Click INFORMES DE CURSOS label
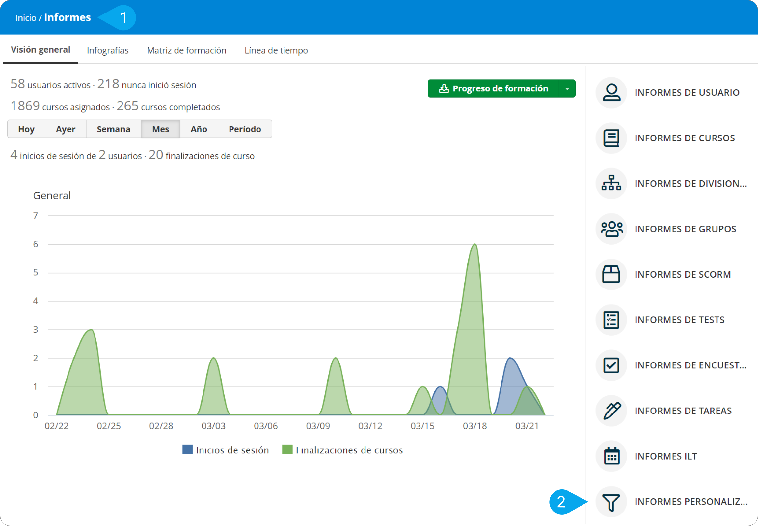 [x=685, y=138]
